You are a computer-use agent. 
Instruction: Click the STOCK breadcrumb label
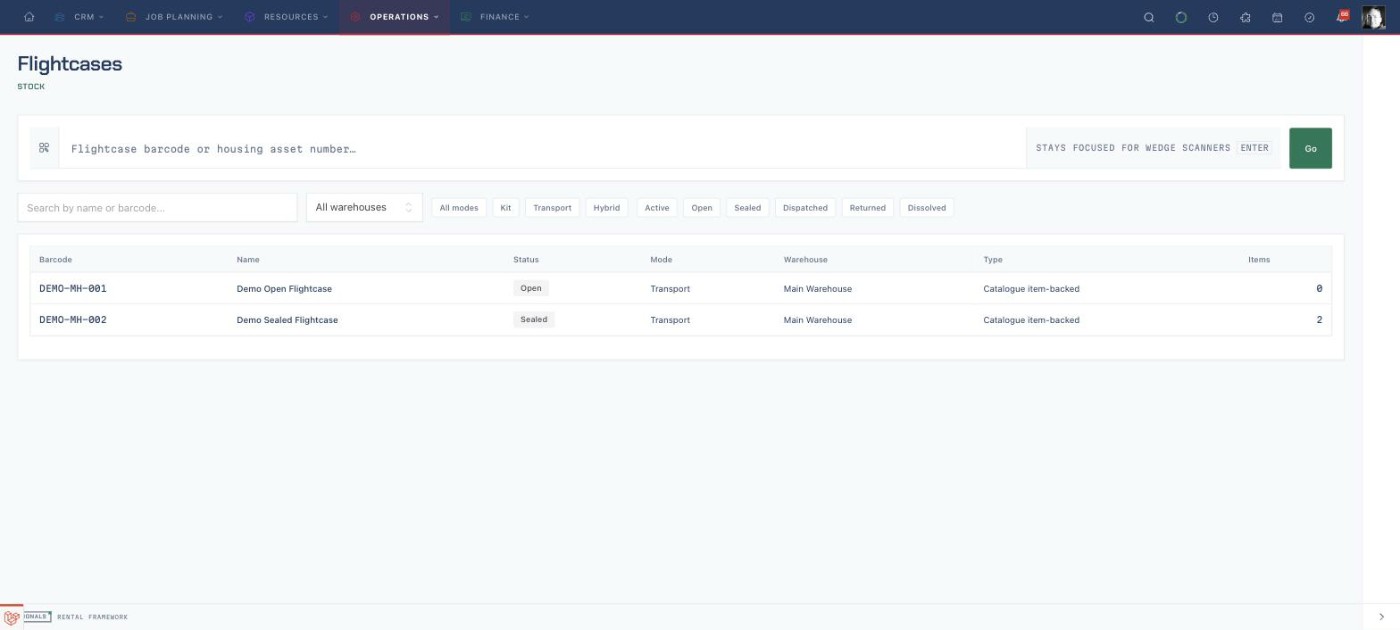point(31,87)
